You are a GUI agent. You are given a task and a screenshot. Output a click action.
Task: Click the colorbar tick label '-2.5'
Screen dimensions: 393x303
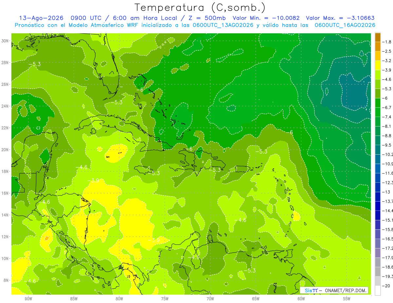click(387, 51)
